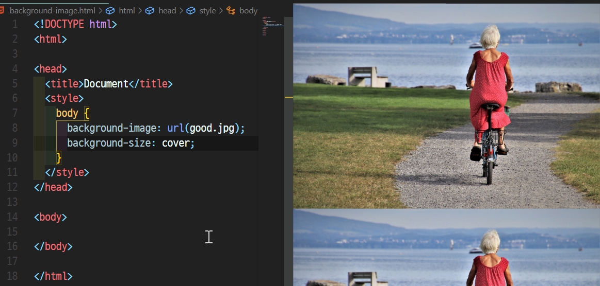Click the cover value on line 9
Image resolution: width=600 pixels, height=286 pixels.
[x=175, y=143]
